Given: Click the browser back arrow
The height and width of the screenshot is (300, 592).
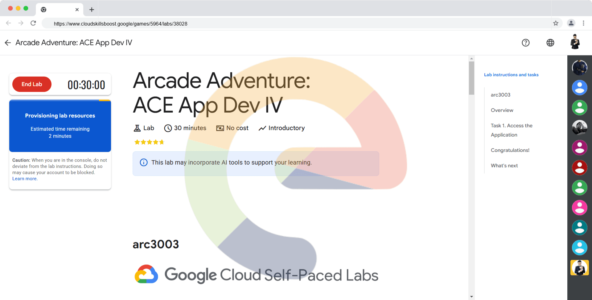Looking at the screenshot, I should tap(8, 23).
